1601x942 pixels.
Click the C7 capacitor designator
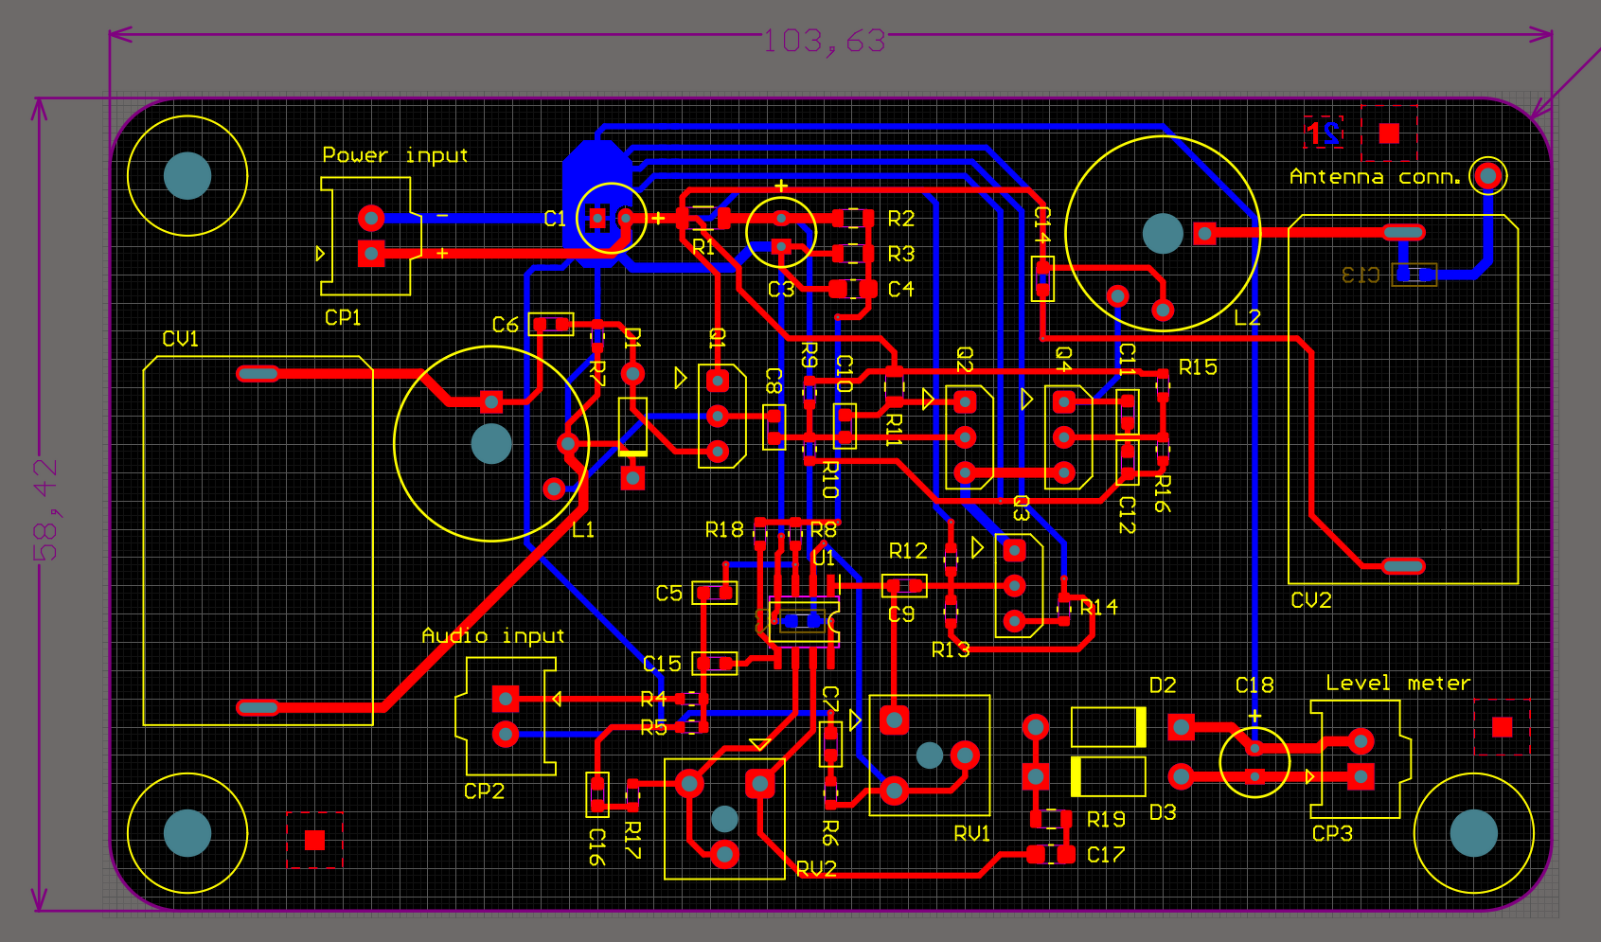(829, 699)
